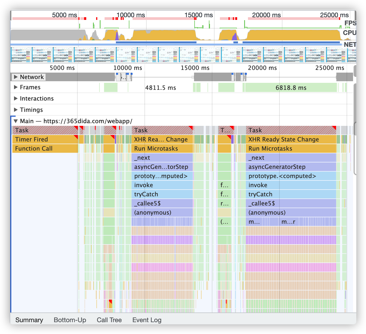Switch to the Call Tree tab
The image size is (366, 334).
[x=109, y=320]
